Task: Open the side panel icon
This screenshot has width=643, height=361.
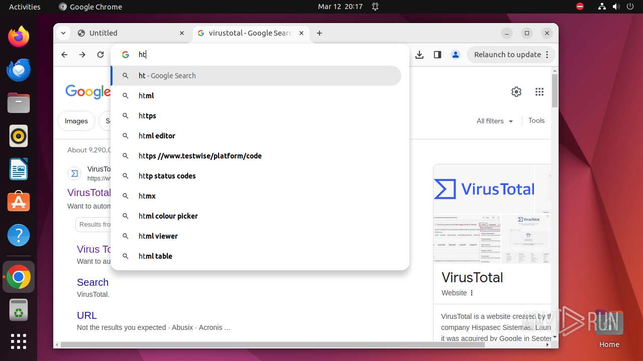Action: pos(438,55)
